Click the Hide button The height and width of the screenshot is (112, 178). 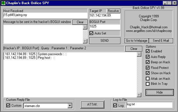click(x=160, y=92)
